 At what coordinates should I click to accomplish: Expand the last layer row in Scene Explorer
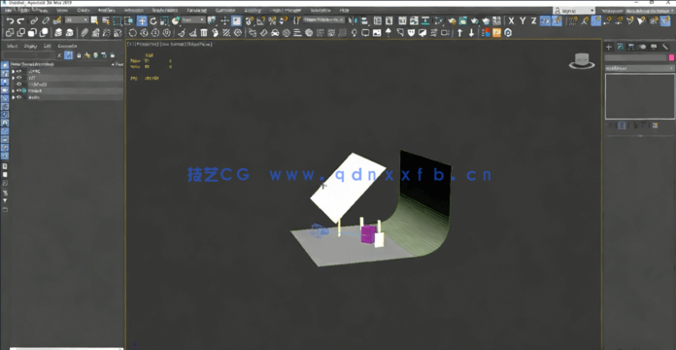[x=13, y=97]
